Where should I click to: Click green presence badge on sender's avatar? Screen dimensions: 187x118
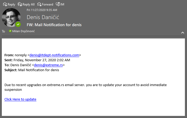pyautogui.click(x=18, y=24)
